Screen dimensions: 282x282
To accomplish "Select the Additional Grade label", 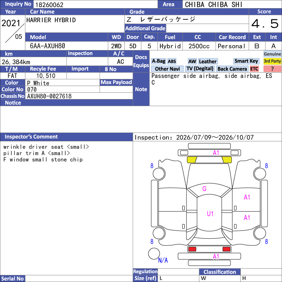I will click(145, 28).
